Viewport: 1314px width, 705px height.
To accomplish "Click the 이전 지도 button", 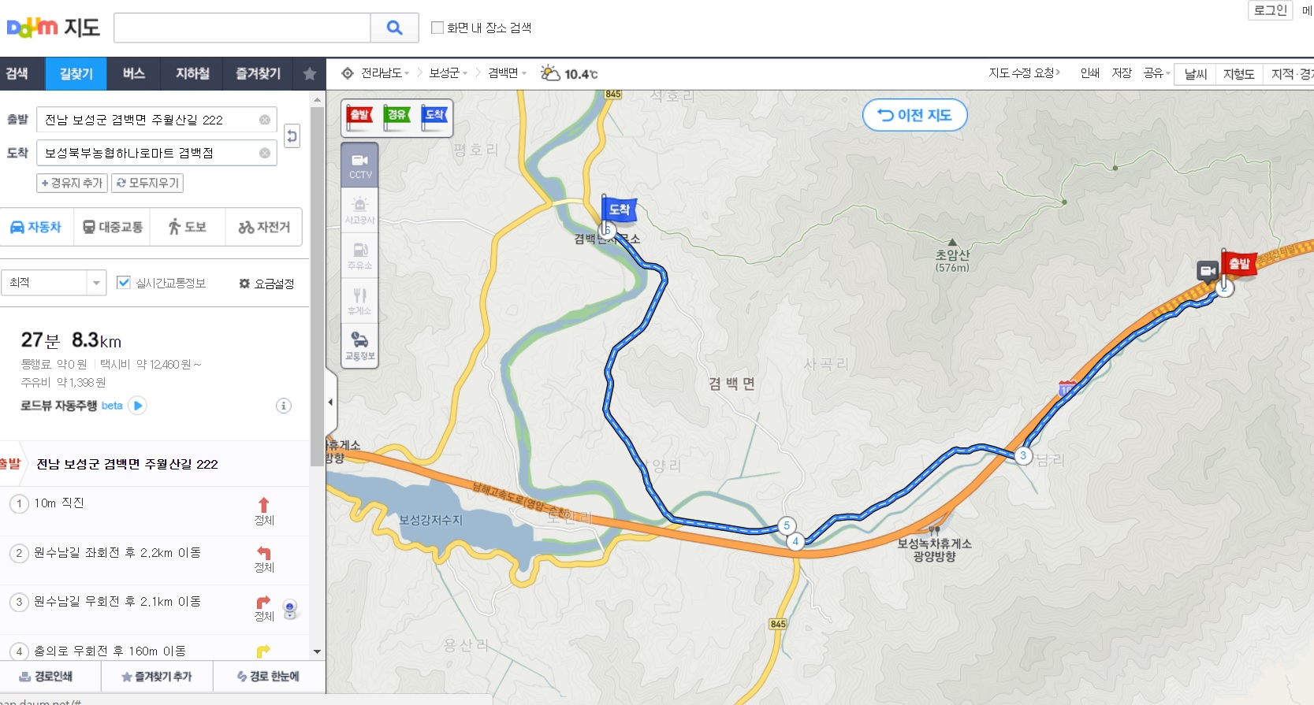I will (915, 115).
